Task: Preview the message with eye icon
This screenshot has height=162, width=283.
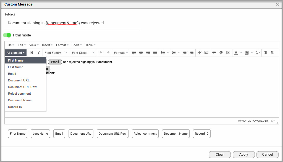Action: pos(221,53)
